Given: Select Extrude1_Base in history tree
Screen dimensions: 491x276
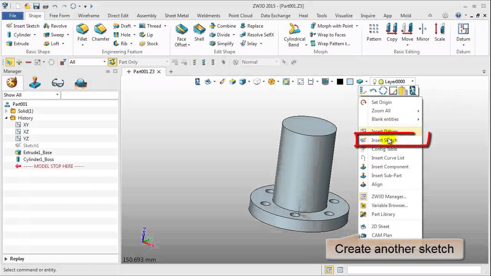Looking at the screenshot, I should point(37,152).
